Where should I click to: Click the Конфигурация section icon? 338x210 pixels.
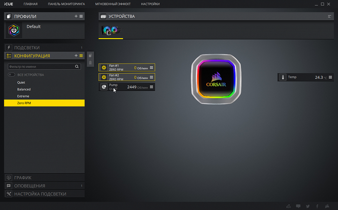(x=9, y=56)
